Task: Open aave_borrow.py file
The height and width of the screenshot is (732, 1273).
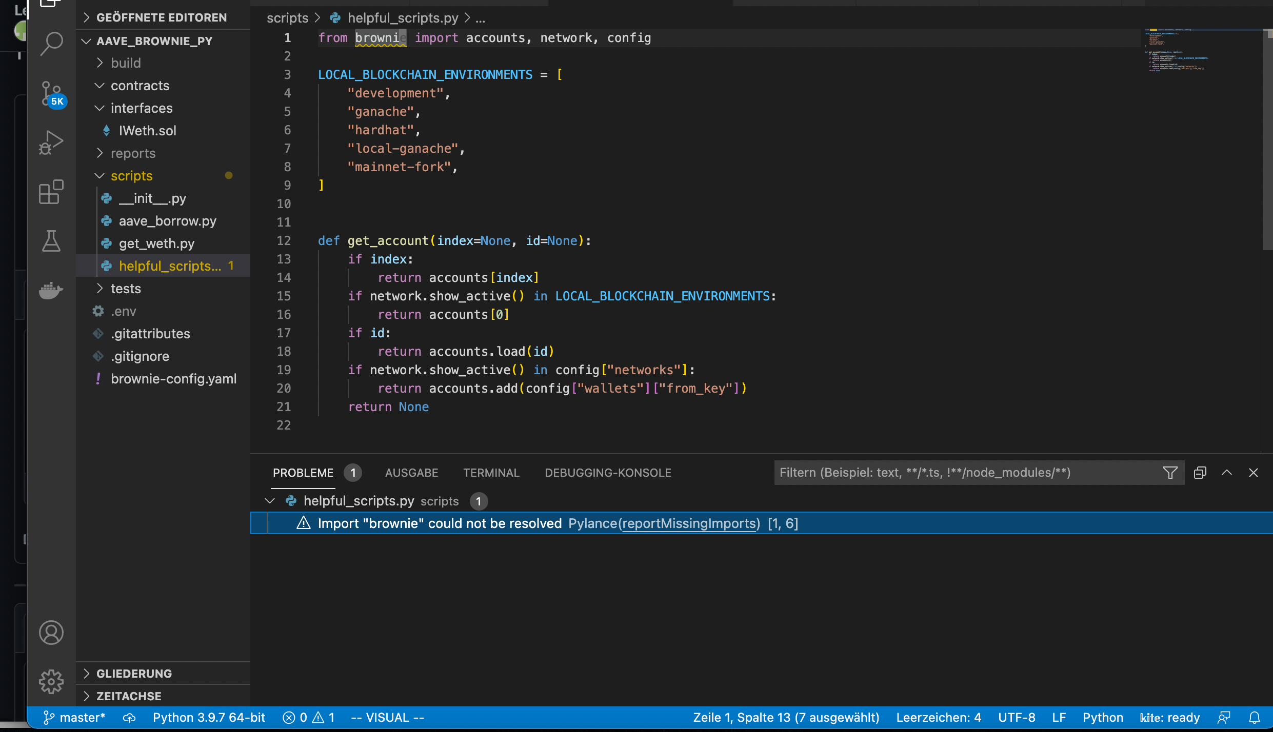Action: coord(163,221)
